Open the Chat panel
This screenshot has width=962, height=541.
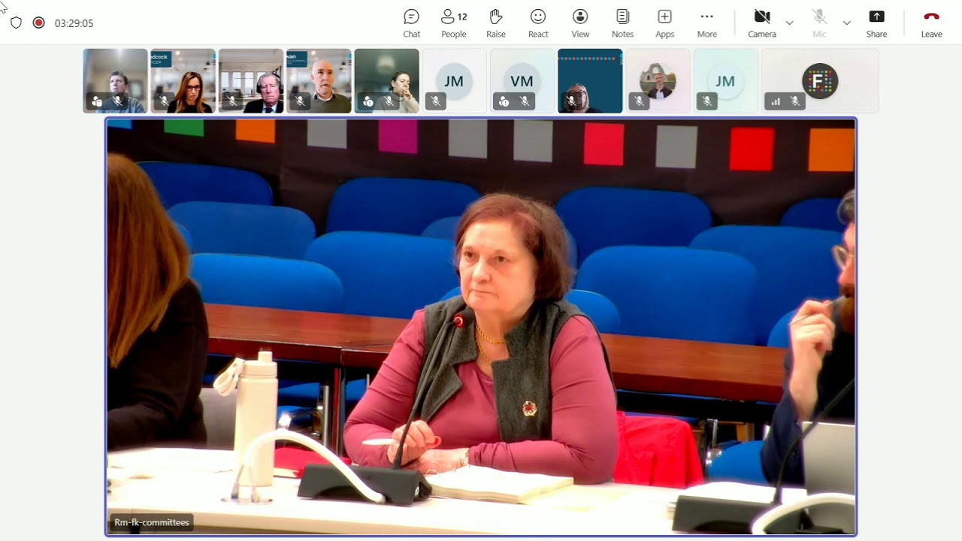click(411, 23)
